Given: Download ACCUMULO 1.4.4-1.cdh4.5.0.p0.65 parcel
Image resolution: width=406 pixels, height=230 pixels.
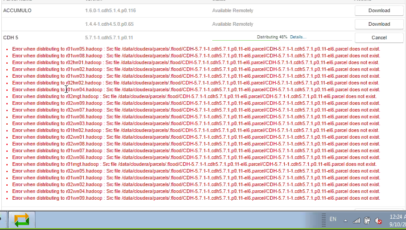Looking at the screenshot, I should pyautogui.click(x=379, y=24).
